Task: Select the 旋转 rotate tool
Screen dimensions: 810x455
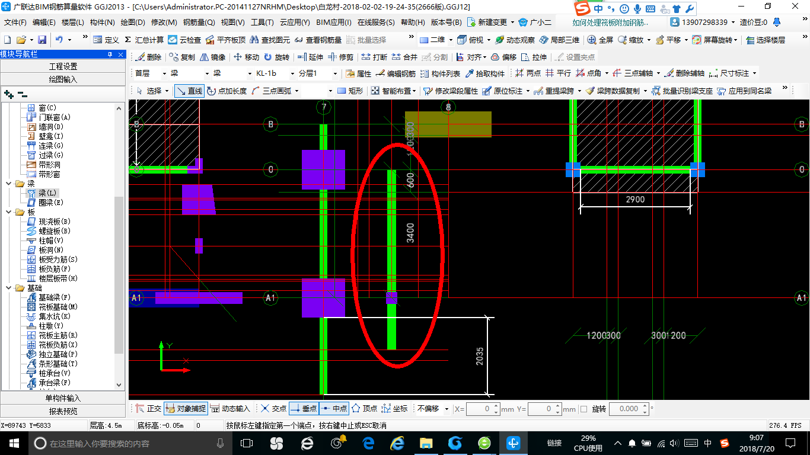Action: point(276,57)
